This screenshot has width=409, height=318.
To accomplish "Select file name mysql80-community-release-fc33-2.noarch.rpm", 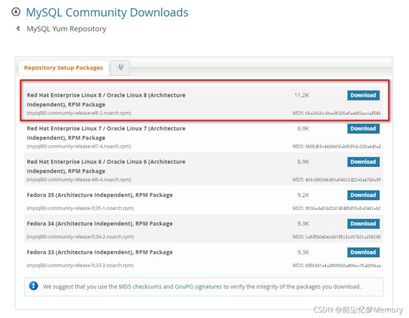I will [x=80, y=266].
